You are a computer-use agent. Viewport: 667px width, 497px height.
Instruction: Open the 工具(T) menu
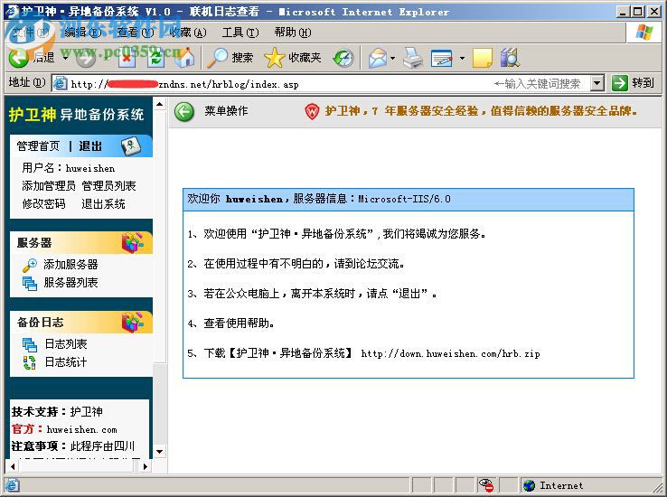click(240, 32)
